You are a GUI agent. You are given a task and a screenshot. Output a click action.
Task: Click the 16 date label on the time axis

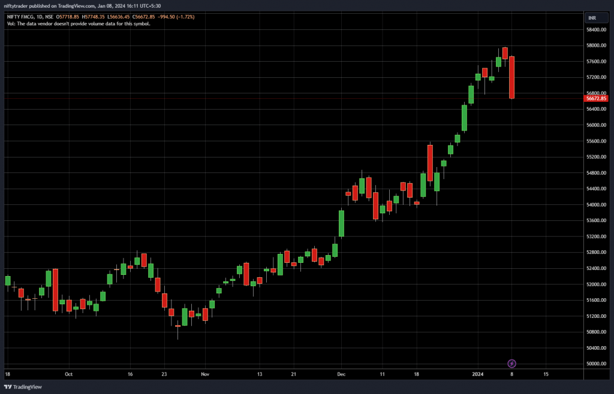click(x=130, y=374)
